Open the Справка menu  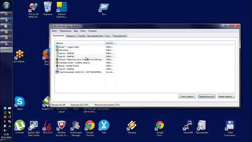tap(92, 31)
